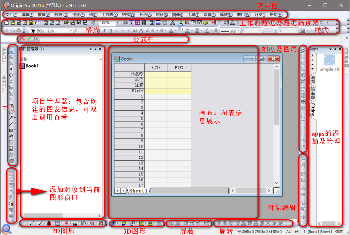Click the fill color bucket swatch
This screenshot has height=235, width=350.
188,31
